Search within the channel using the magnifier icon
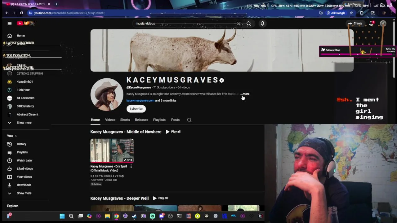Viewport: 397px width, 223px height. pos(189,120)
